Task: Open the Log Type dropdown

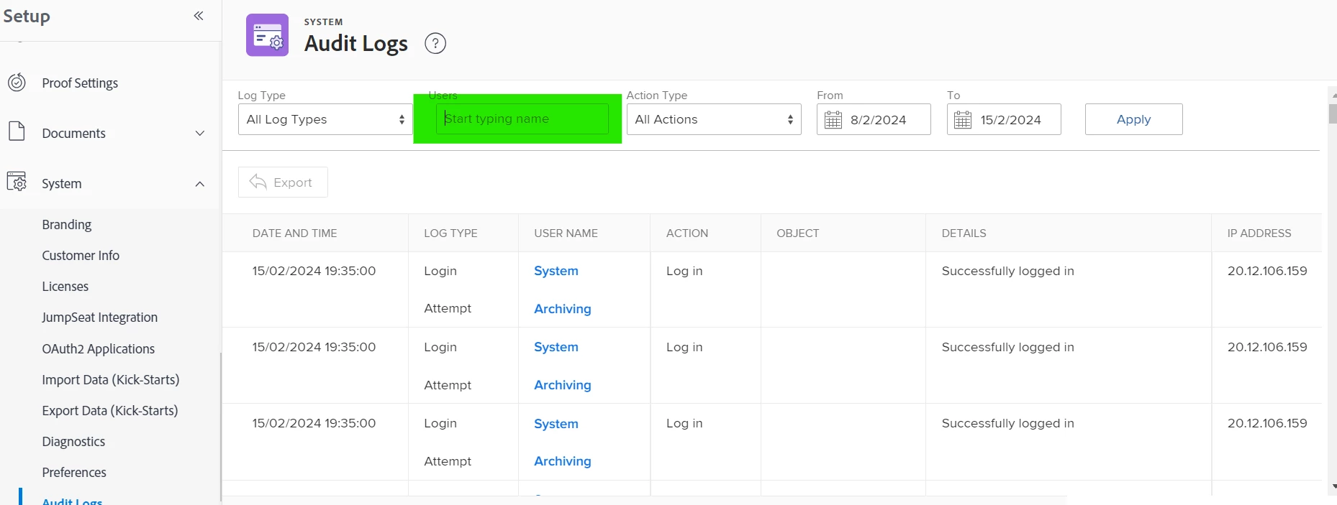Action: point(325,119)
